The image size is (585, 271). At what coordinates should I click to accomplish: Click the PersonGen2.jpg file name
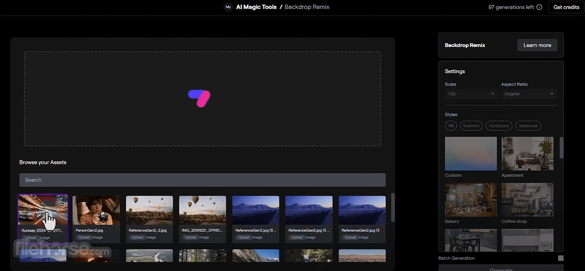89,230
